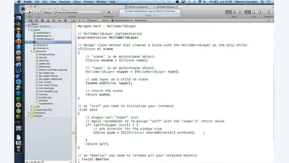Show the Project navigator folder icon

coord(31,20)
